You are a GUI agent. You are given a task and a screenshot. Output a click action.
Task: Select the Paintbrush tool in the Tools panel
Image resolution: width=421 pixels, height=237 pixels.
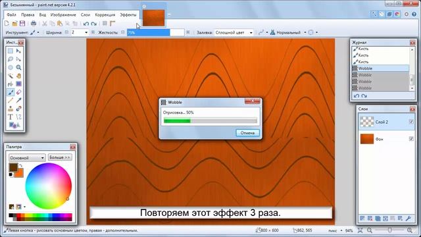11,92
